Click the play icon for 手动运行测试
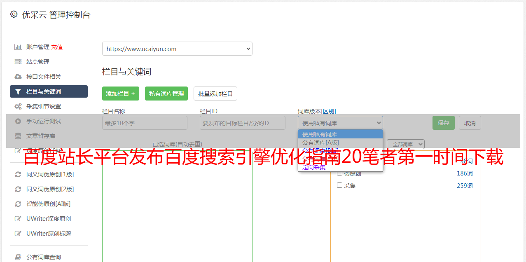Image resolution: width=526 pixels, height=262 pixels. [18, 121]
